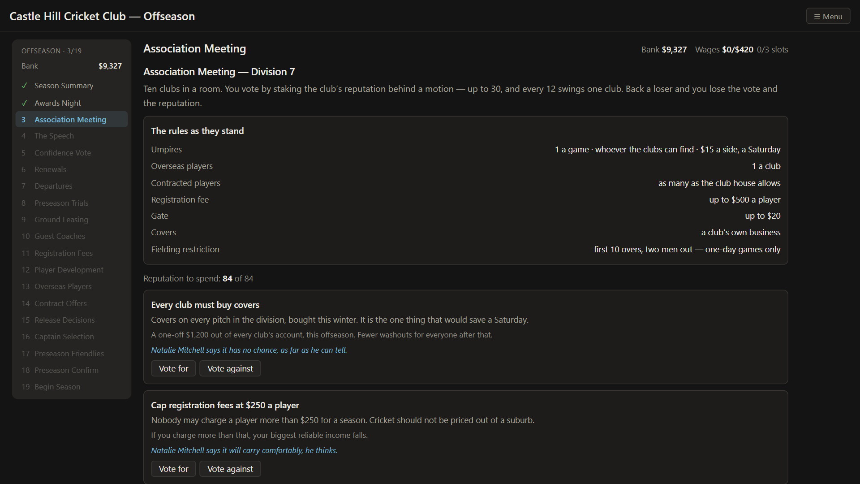This screenshot has width=860, height=484.
Task: Select the Renewals step
Action: click(72, 169)
